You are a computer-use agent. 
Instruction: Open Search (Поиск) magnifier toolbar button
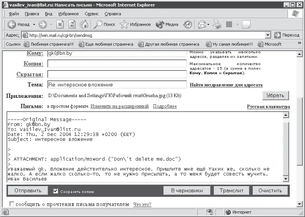tap(104, 24)
